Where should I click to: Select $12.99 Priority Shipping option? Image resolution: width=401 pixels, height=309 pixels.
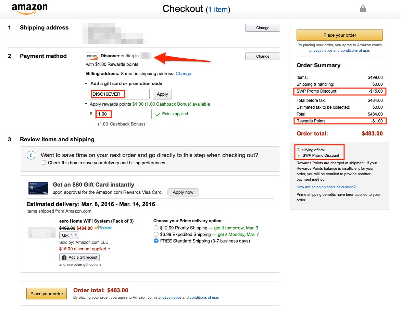156,228
